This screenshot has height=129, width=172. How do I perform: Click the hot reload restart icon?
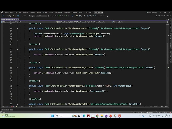point(72,16)
